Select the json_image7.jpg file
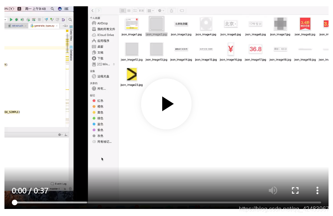The width and height of the screenshot is (333, 216). [280, 26]
